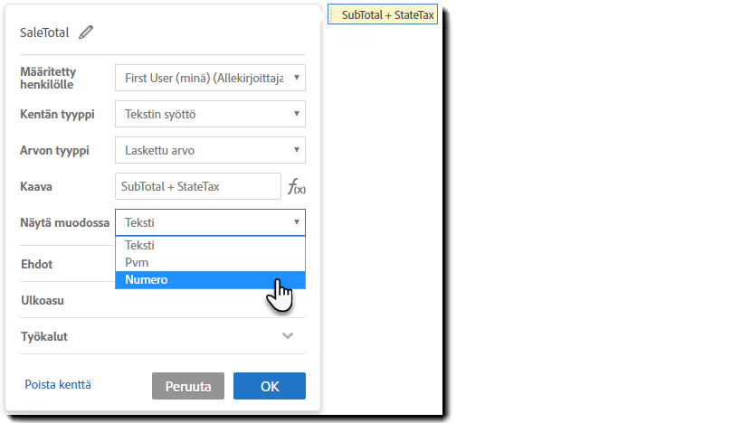The width and height of the screenshot is (751, 423).
Task: Open the formula builder fx icon
Action: [x=296, y=187]
